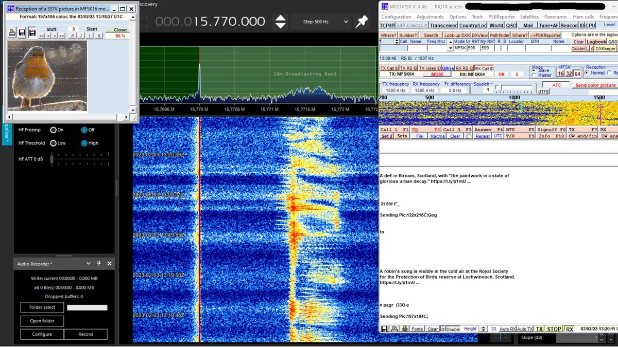The height and width of the screenshot is (347, 618).
Task: Set HF Threshold to High
Action: pyautogui.click(x=84, y=143)
